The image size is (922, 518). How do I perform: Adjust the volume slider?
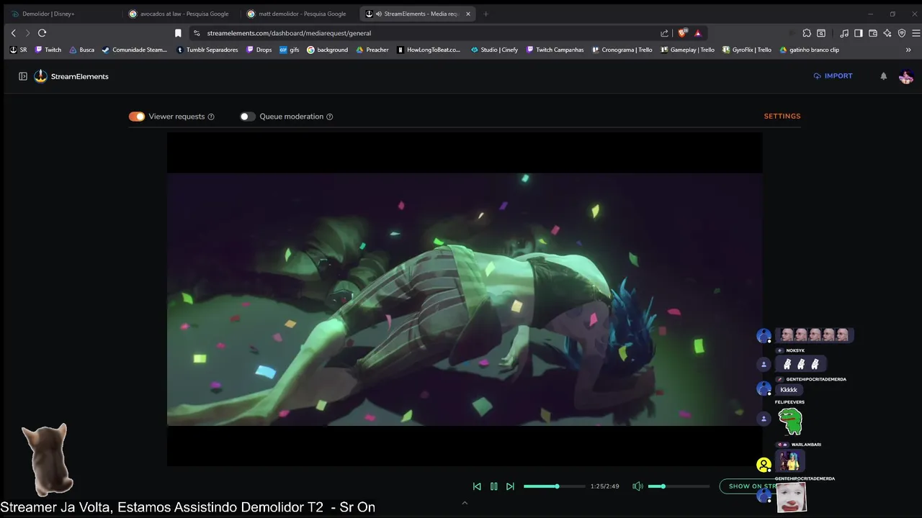(x=679, y=486)
